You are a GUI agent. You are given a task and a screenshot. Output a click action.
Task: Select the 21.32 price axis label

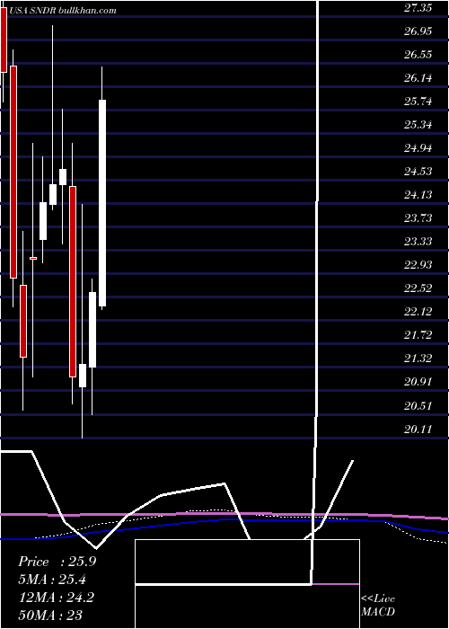[418, 359]
